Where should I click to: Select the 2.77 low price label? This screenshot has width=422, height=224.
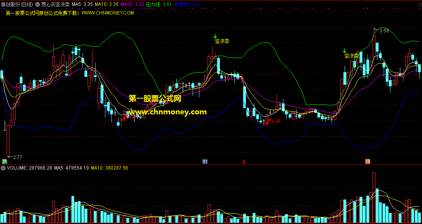pyautogui.click(x=17, y=157)
